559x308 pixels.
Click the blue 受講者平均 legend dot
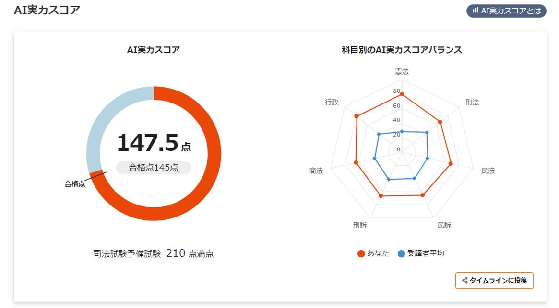click(401, 254)
